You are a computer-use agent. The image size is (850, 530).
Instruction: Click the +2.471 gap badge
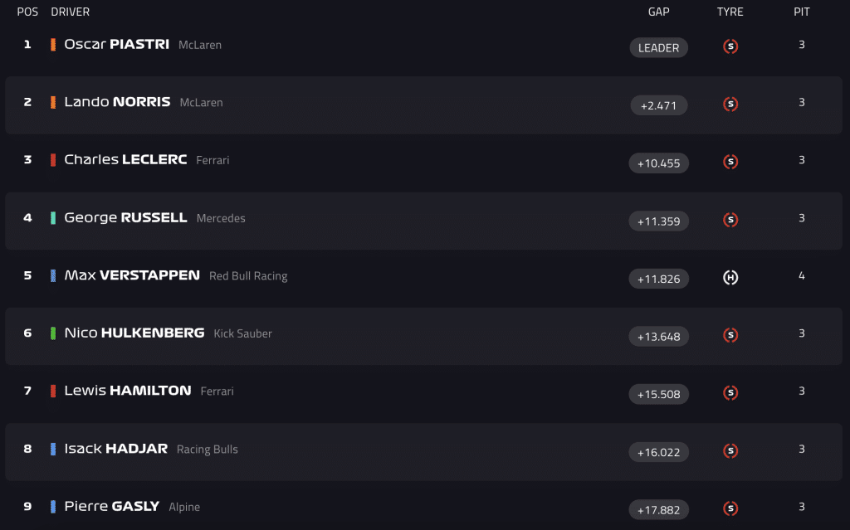(658, 105)
